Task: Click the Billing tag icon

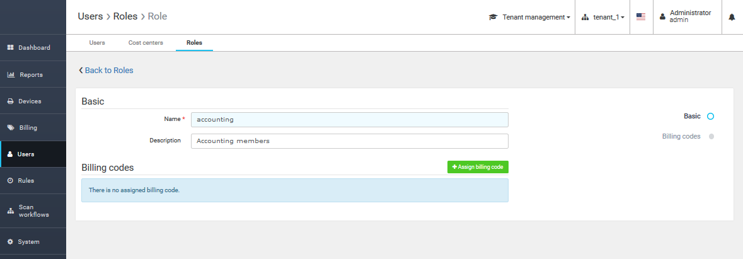Action: tap(11, 128)
